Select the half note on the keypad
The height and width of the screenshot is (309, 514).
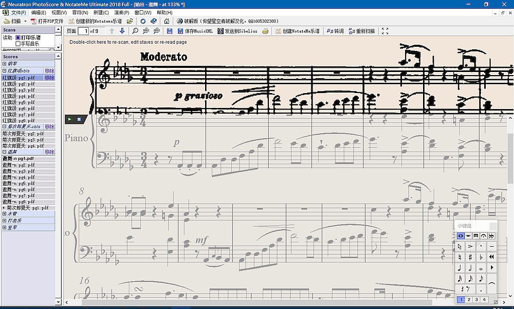click(x=470, y=268)
